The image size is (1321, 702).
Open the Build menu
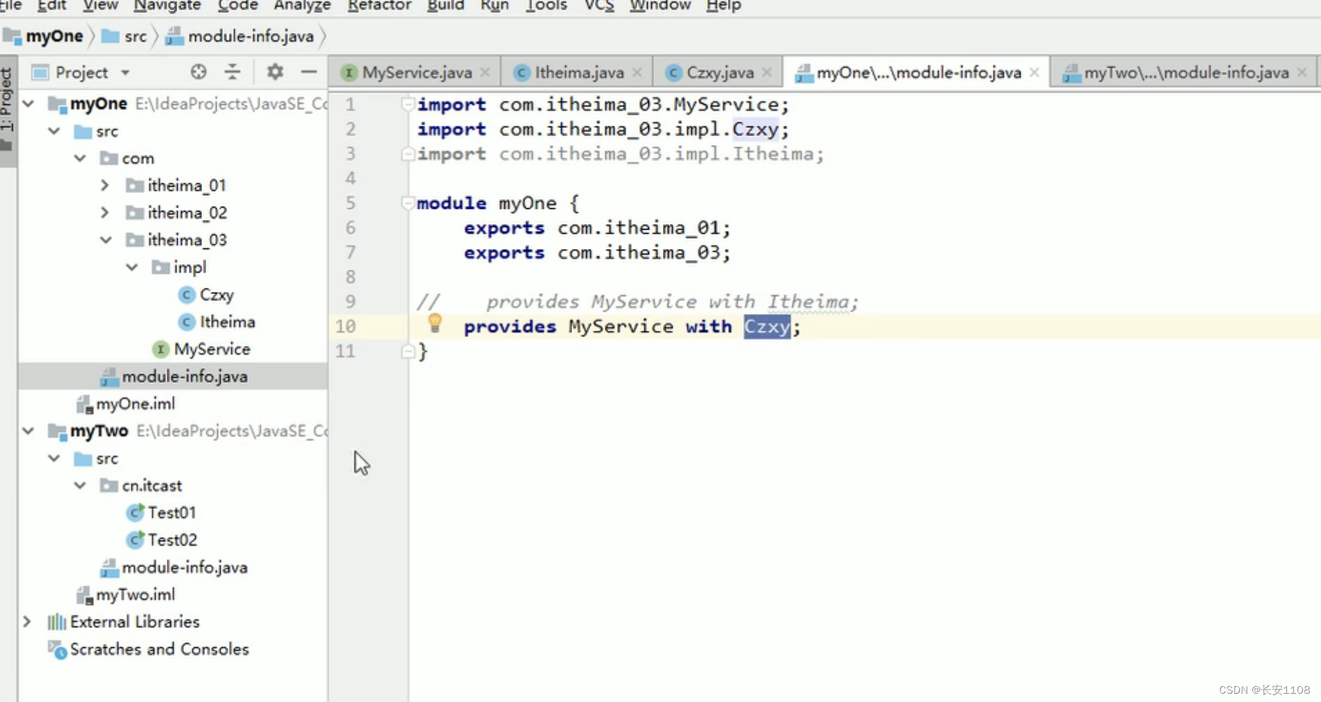pos(445,6)
